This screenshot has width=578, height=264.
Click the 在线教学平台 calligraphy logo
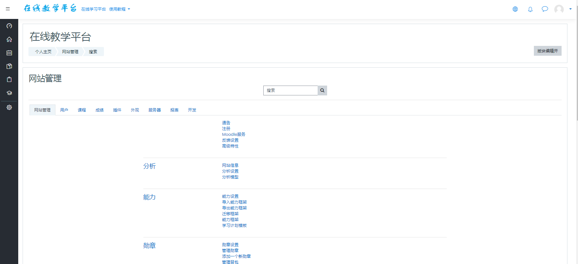[x=50, y=8]
